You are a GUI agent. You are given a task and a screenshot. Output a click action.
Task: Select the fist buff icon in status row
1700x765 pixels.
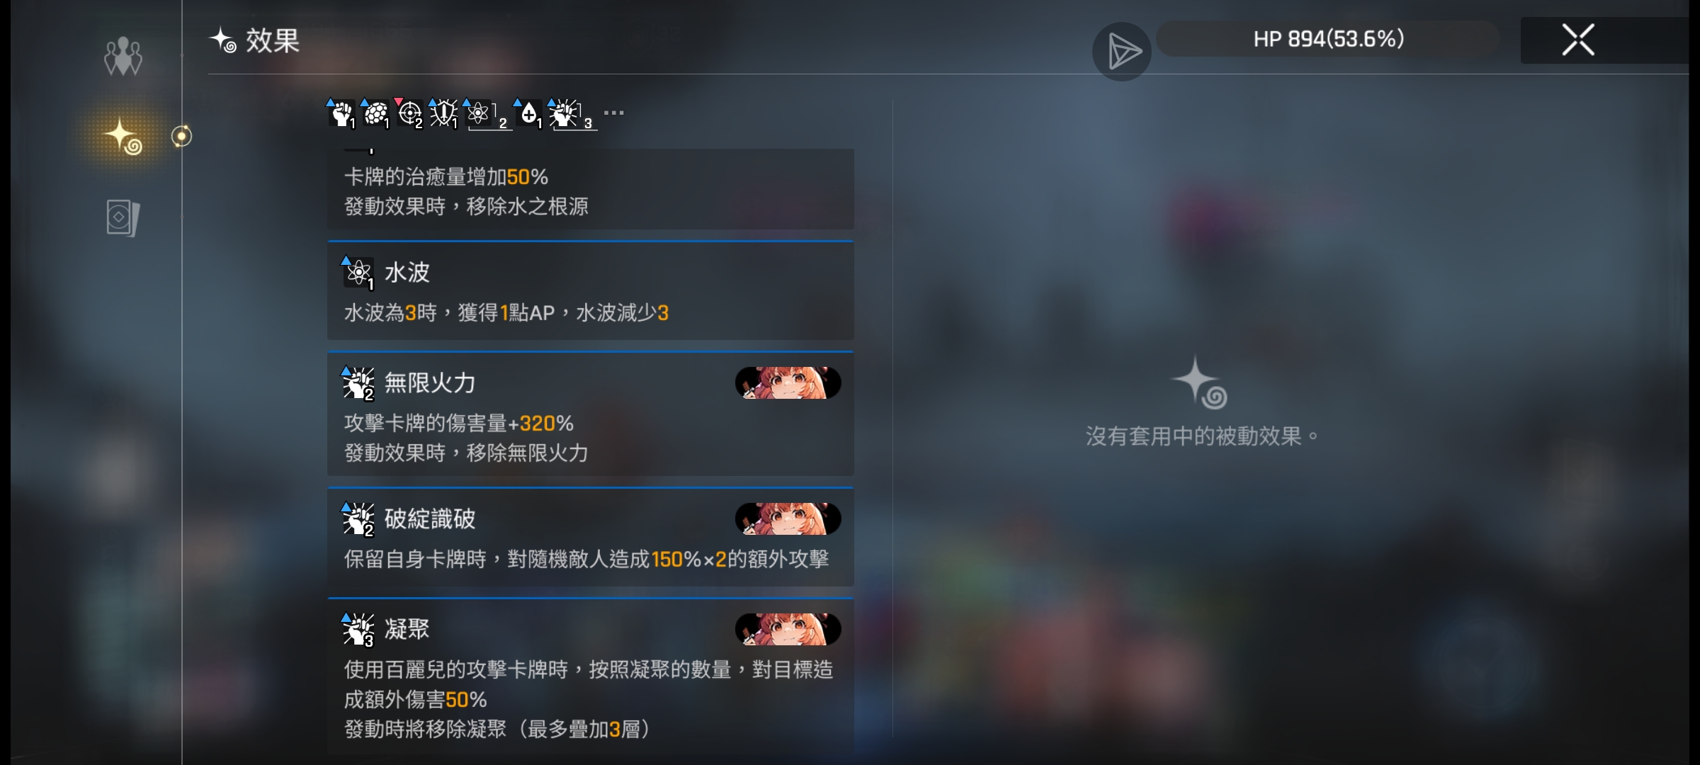tap(341, 113)
